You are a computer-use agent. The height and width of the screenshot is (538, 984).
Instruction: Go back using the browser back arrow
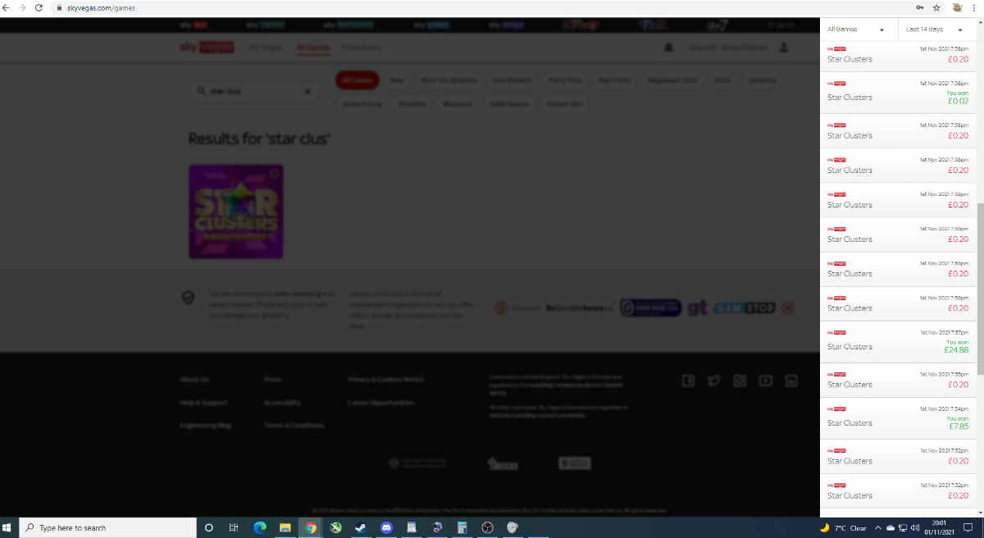pyautogui.click(x=7, y=7)
